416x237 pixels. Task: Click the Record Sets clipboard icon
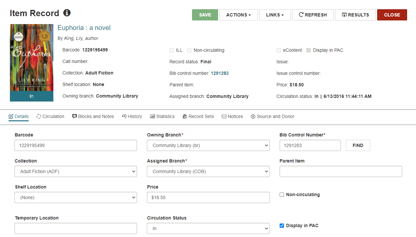pos(185,116)
